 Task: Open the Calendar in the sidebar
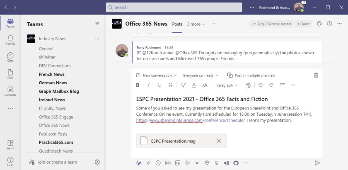(10, 92)
